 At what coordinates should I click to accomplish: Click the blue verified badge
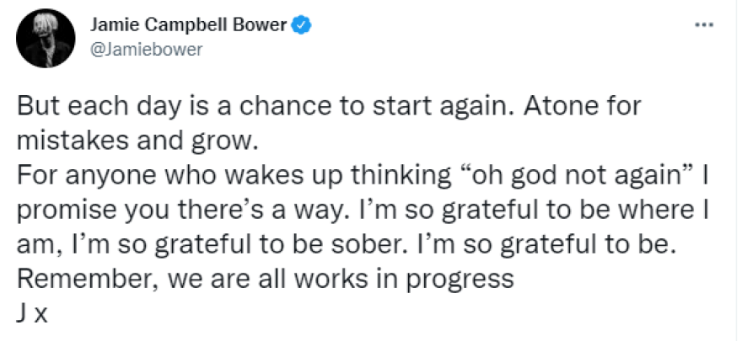(x=303, y=26)
